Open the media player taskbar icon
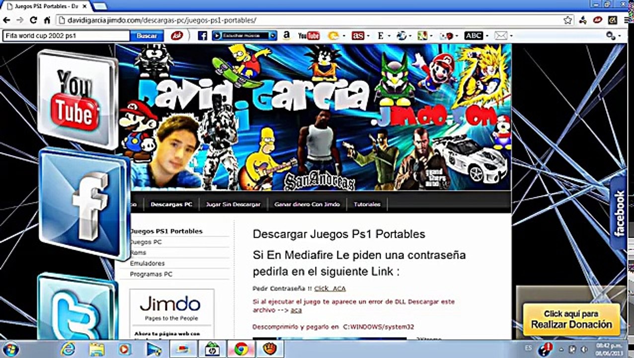 pos(125,349)
